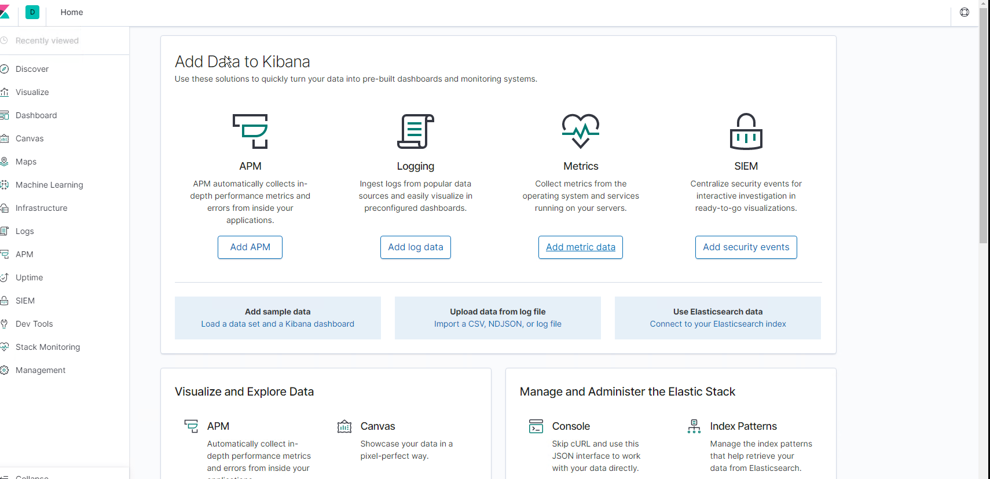990x479 pixels.
Task: Open the Console link in Manage section
Action: [571, 426]
